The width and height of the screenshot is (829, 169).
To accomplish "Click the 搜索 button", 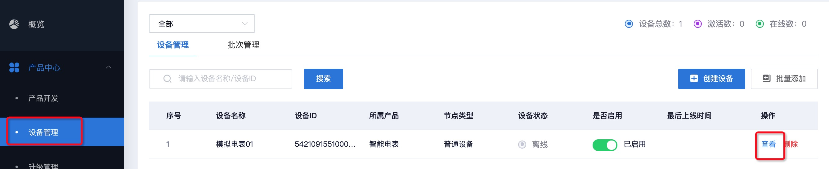I will click(x=323, y=79).
